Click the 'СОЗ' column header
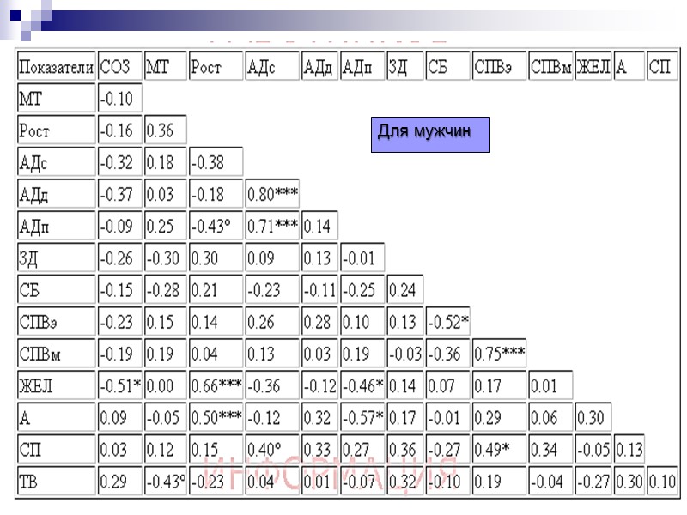The image size is (687, 515). (120, 66)
